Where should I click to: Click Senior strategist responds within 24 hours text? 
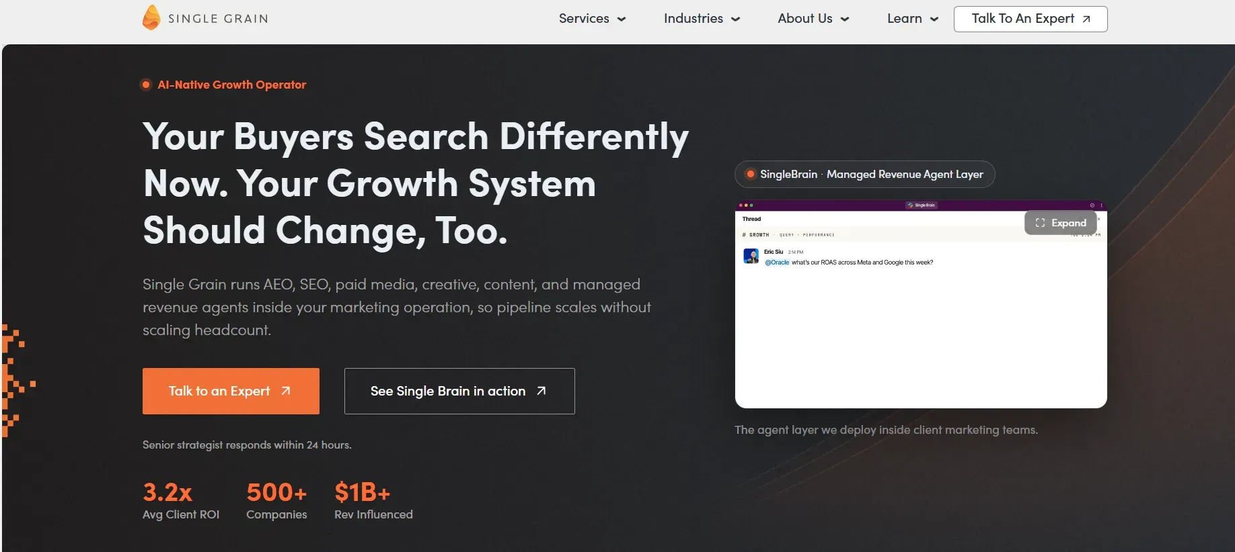click(247, 445)
